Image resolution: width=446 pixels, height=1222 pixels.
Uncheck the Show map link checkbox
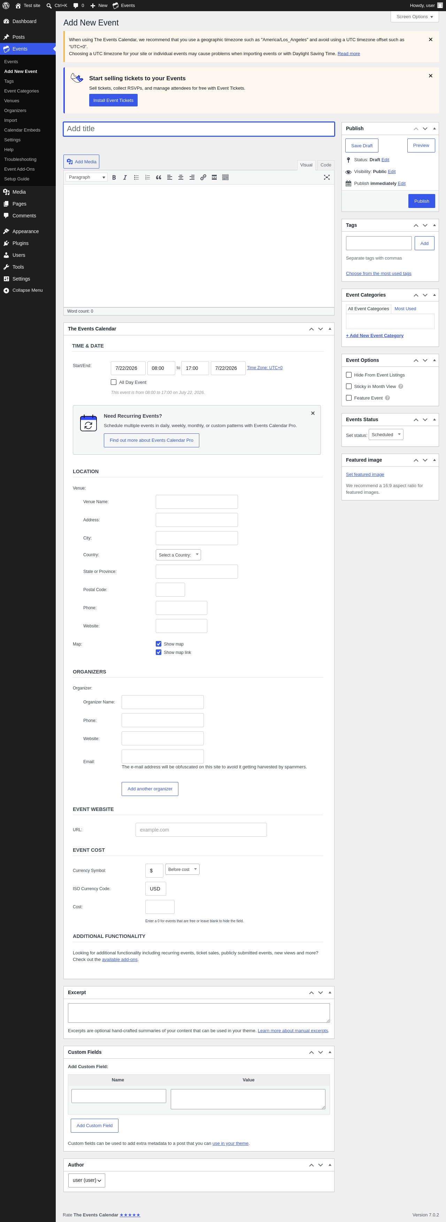pyautogui.click(x=159, y=652)
